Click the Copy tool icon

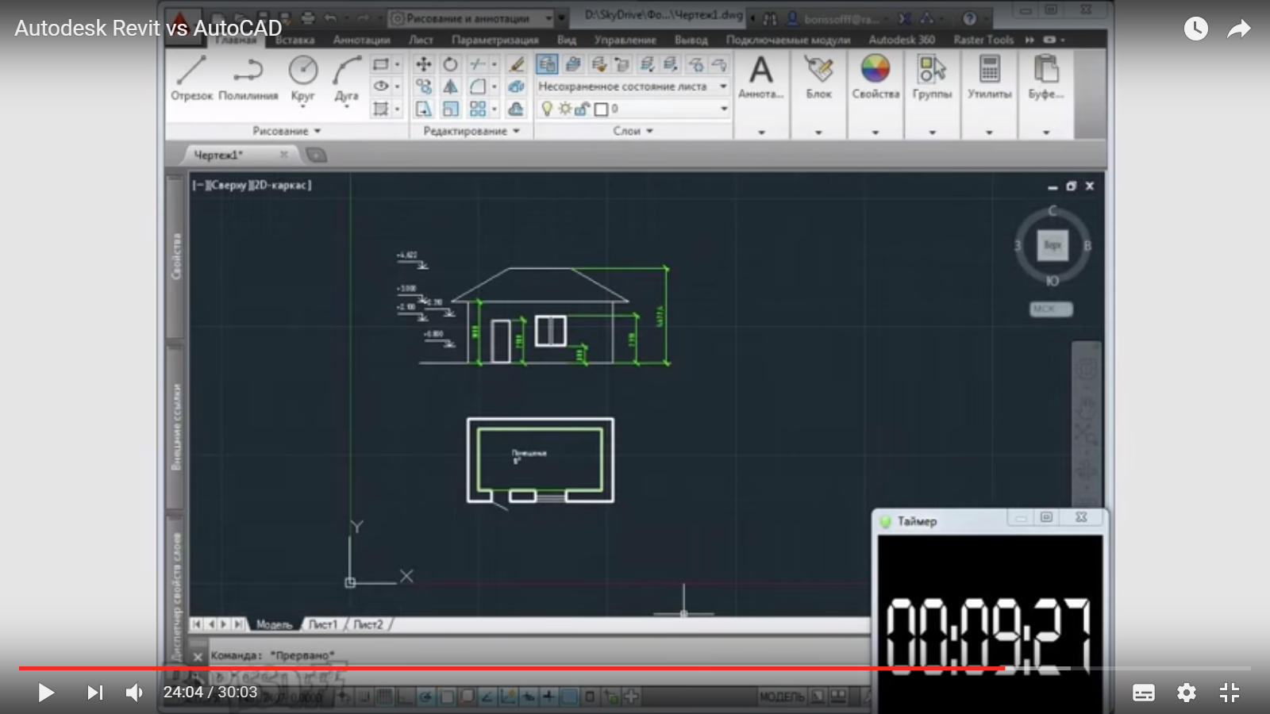(424, 86)
